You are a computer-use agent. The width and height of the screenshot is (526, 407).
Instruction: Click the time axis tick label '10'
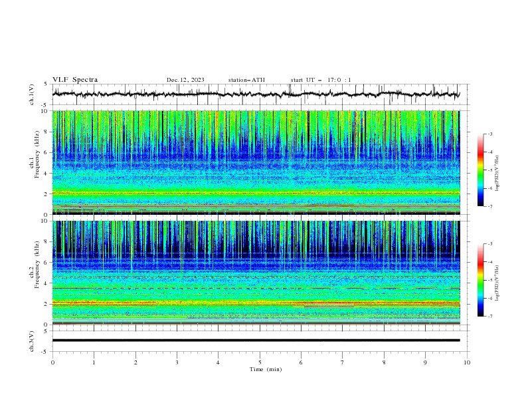467,362
